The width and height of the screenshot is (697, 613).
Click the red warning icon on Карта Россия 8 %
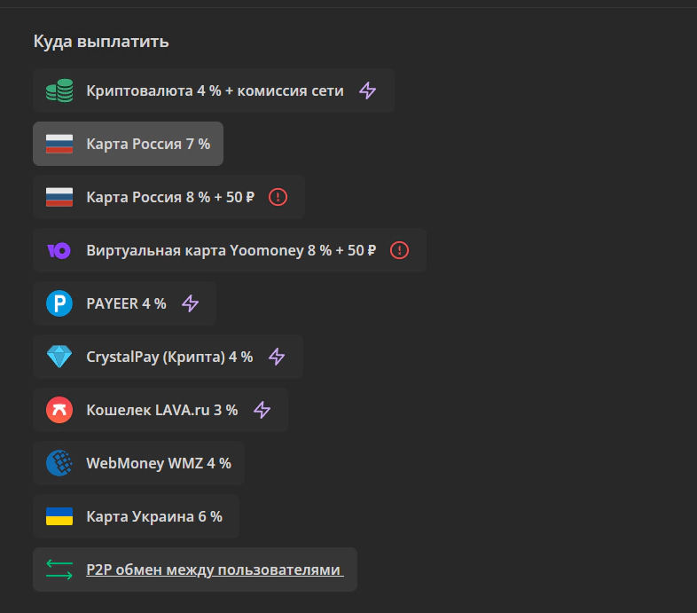tap(278, 197)
